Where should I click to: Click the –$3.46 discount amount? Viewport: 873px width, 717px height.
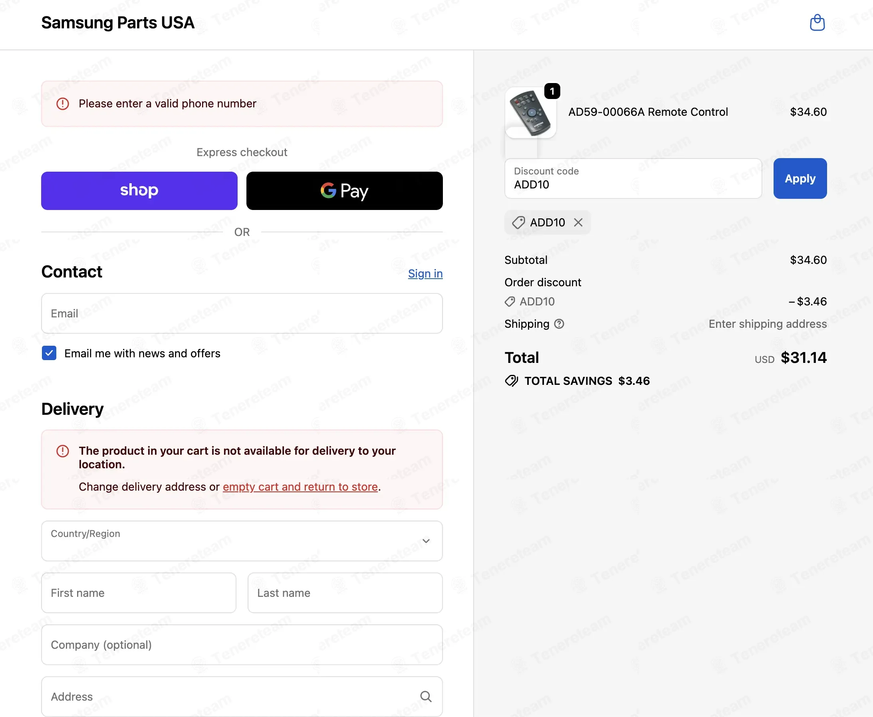coord(808,301)
